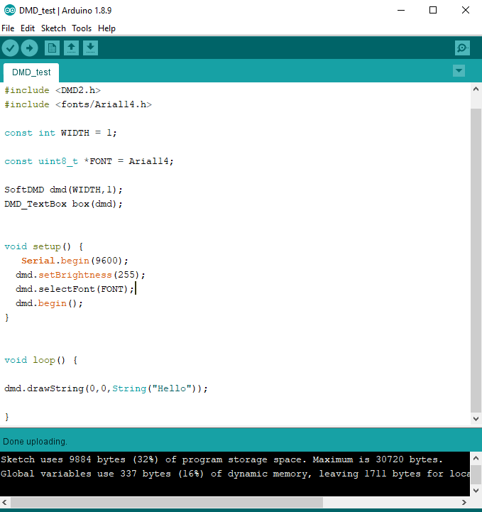Image resolution: width=482 pixels, height=512 pixels.
Task: Click the Save sketch down-arrow icon
Action: [x=90, y=48]
